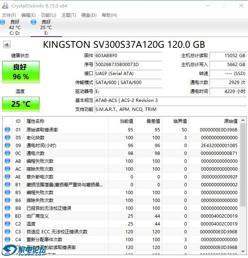Click the status orb for C2 温度
The image size is (248, 258).
pyautogui.click(x=7, y=224)
